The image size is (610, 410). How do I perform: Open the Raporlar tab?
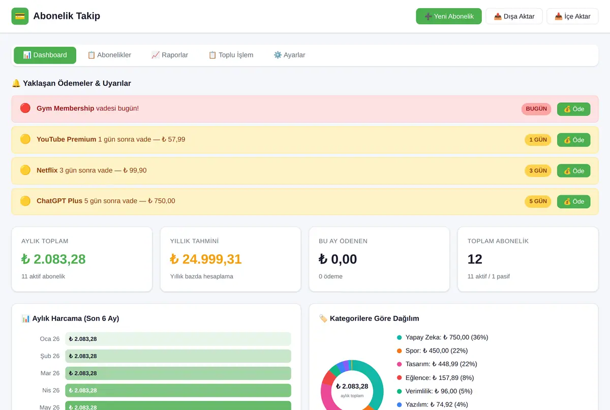[x=170, y=55]
